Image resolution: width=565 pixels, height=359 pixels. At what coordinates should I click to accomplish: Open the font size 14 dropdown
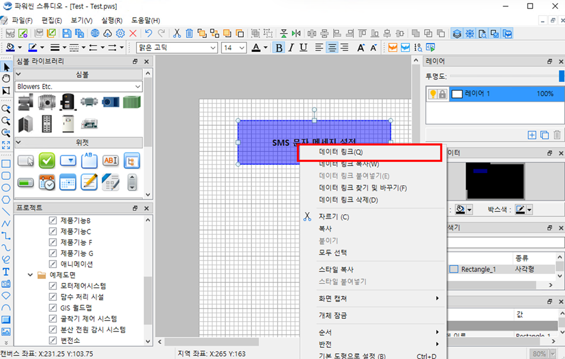[242, 48]
